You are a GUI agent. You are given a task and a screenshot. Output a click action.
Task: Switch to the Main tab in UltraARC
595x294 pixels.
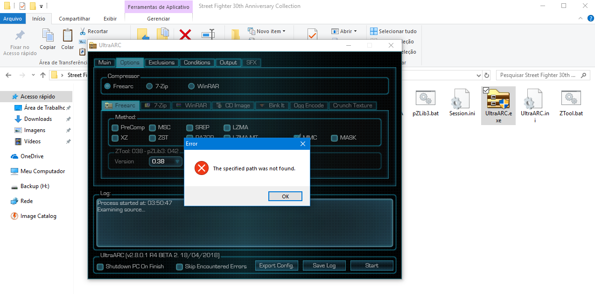tap(105, 63)
